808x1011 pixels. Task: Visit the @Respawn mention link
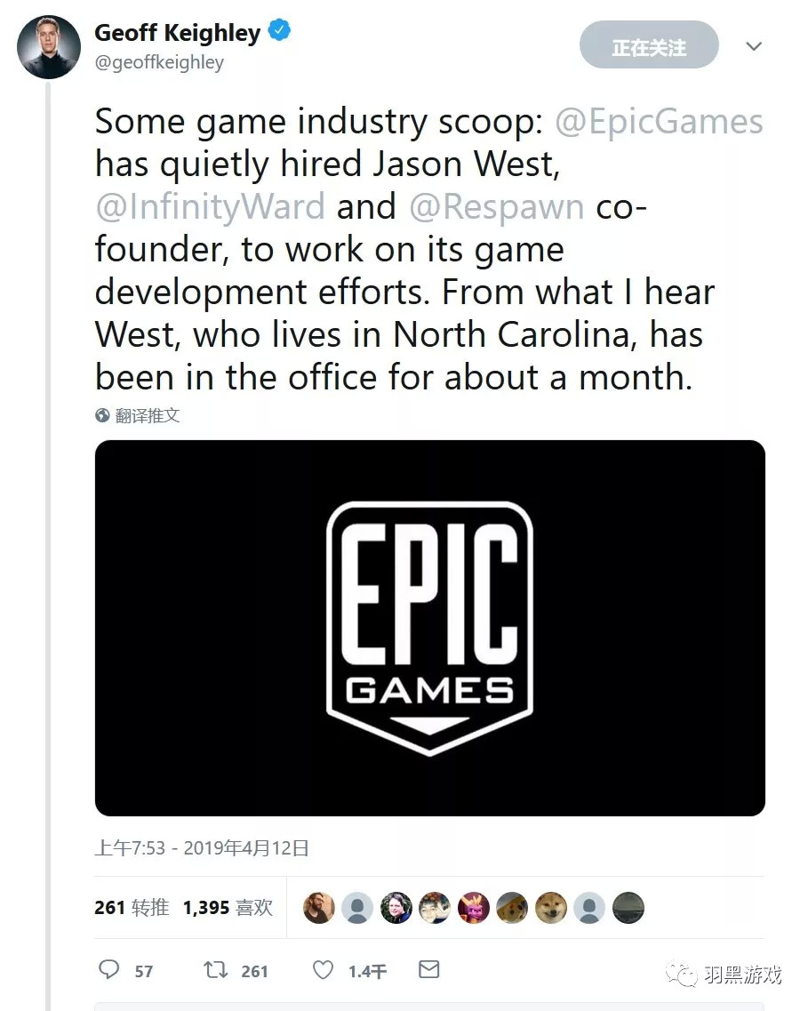496,207
